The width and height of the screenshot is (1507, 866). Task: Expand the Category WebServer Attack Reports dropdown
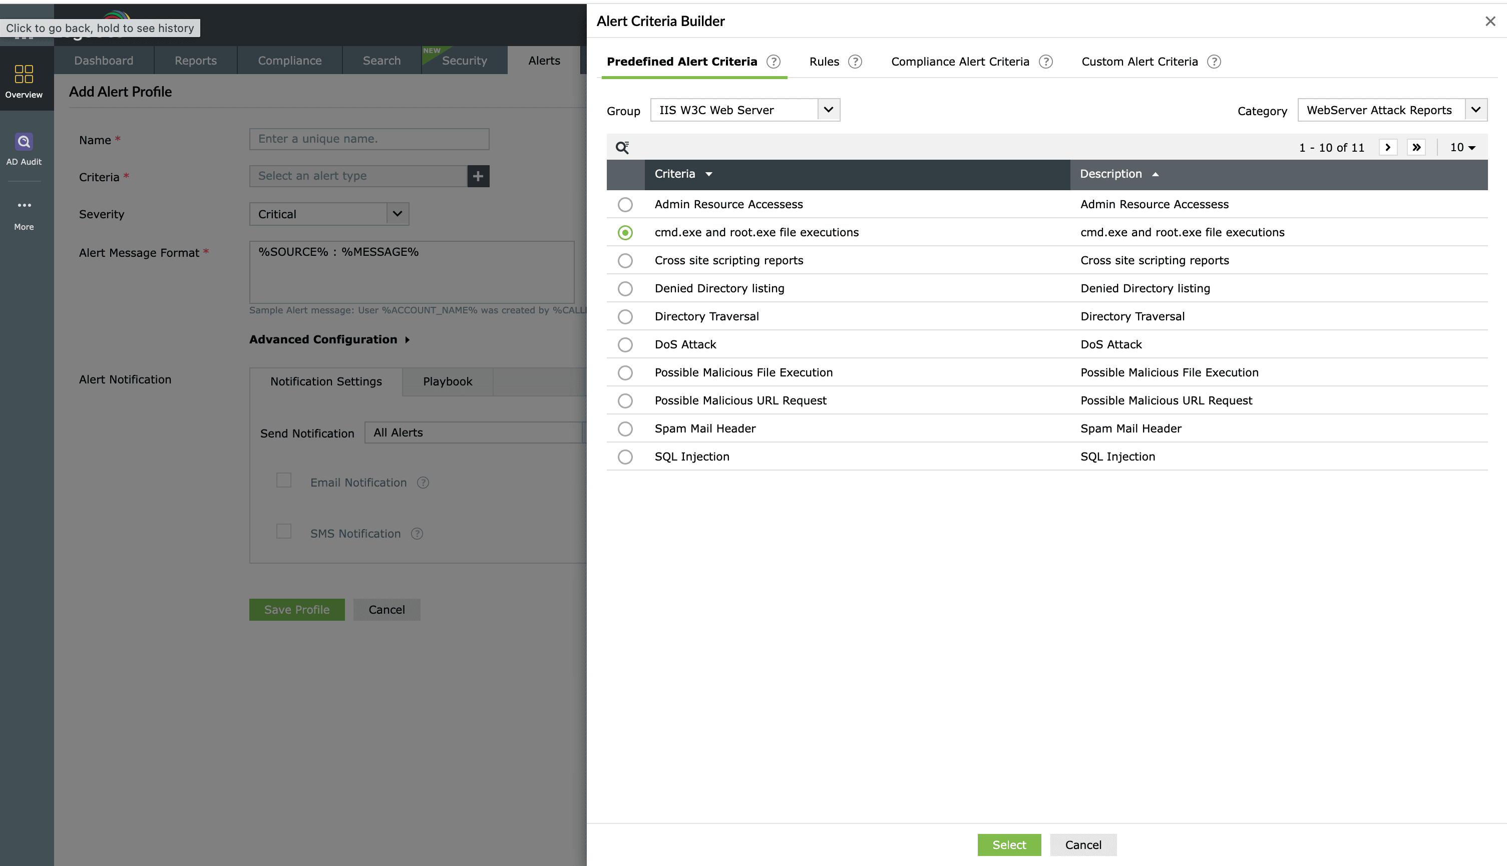[1392, 110]
